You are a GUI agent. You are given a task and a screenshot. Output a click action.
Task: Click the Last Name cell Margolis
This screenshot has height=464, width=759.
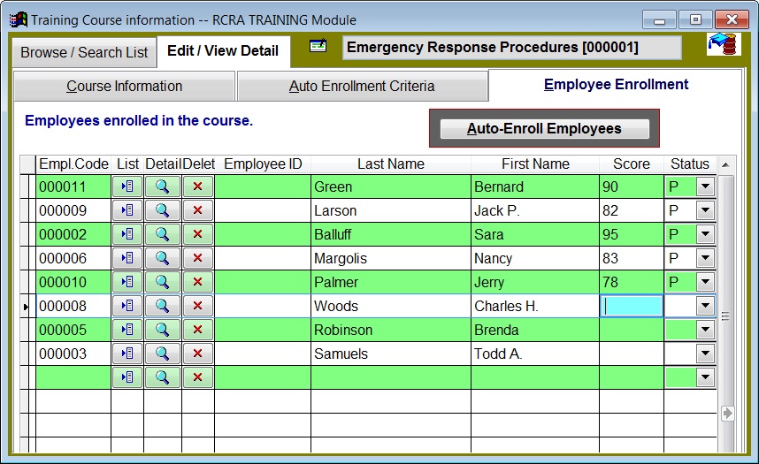tap(391, 258)
